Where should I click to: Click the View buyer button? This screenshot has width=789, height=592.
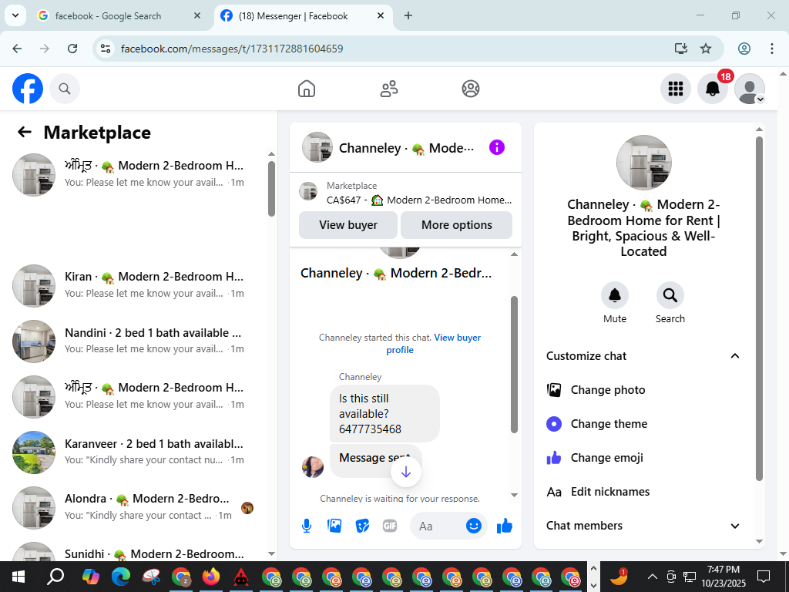[x=348, y=225]
